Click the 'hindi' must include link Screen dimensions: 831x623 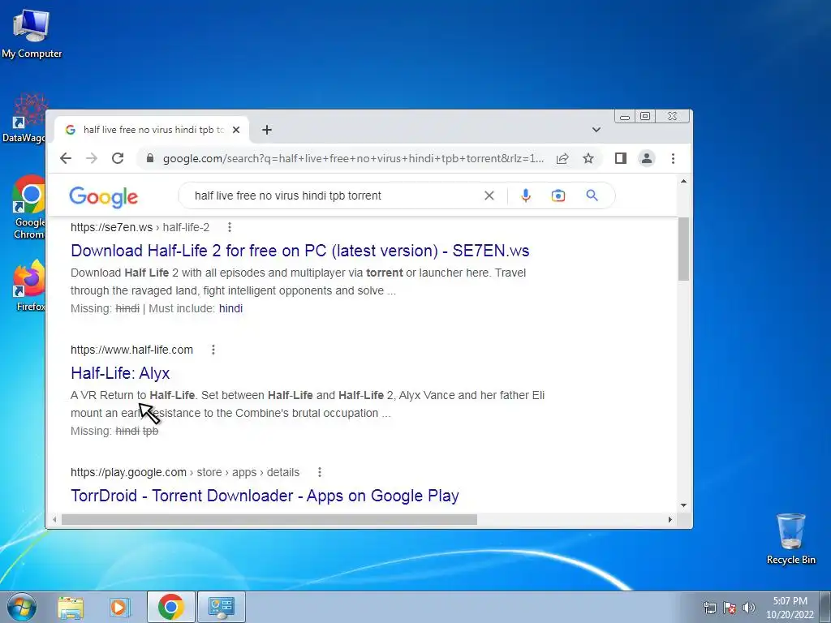click(230, 308)
